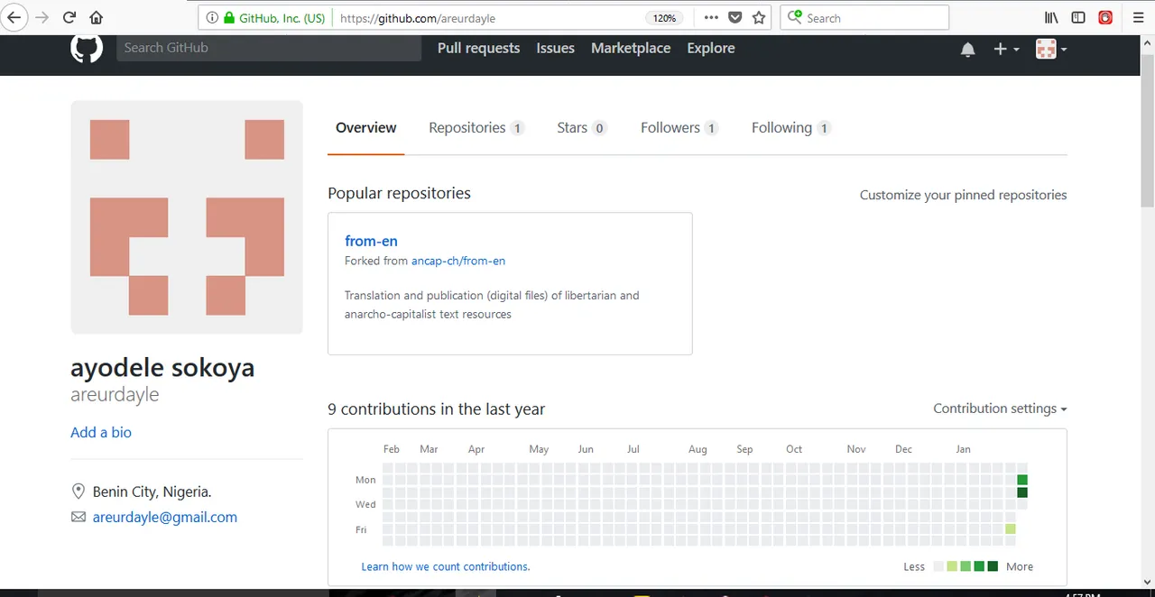
Task: Switch to the Overview tab
Action: [365, 128]
